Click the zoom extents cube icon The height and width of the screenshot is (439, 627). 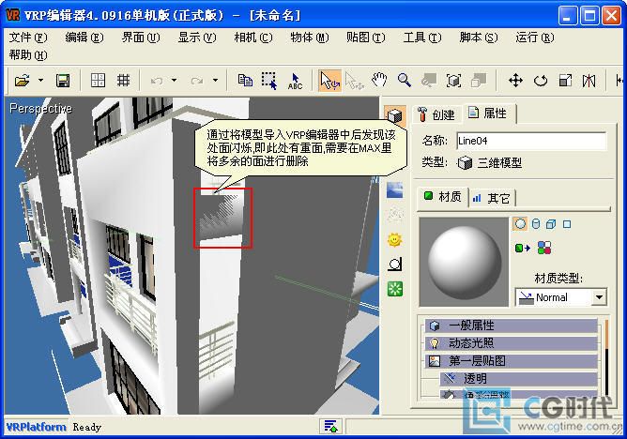[453, 81]
